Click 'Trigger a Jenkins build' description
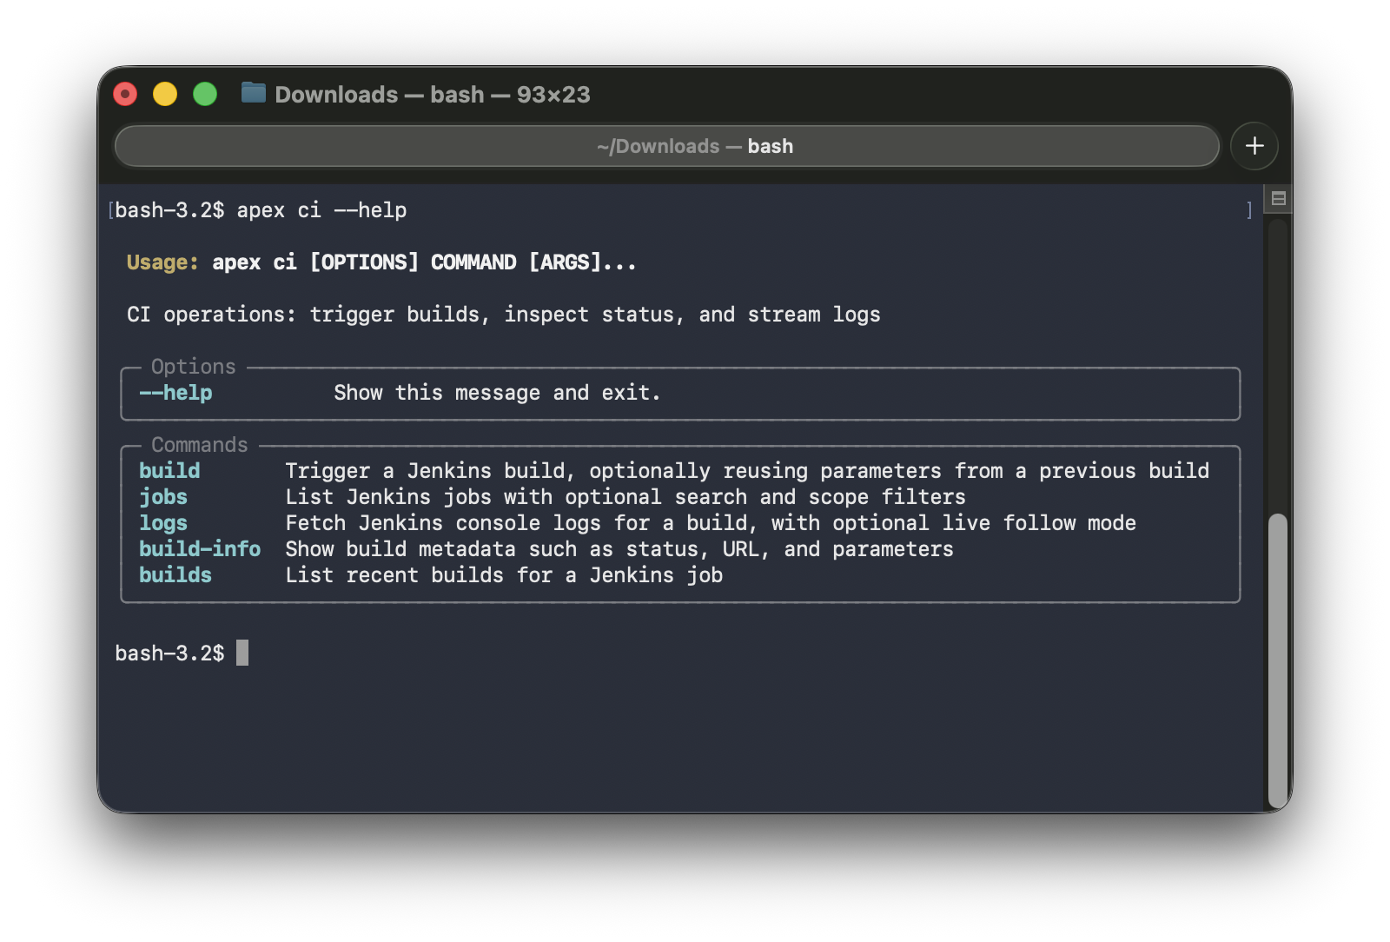 click(747, 470)
